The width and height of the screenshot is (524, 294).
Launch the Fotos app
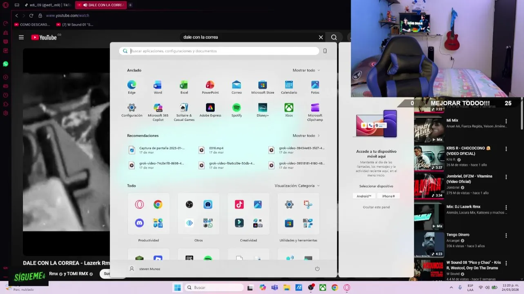pyautogui.click(x=315, y=87)
